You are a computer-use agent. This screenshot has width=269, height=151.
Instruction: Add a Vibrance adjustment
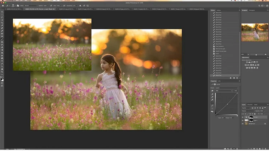257,62
